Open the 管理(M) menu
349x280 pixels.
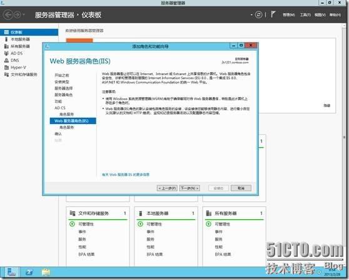[289, 14]
